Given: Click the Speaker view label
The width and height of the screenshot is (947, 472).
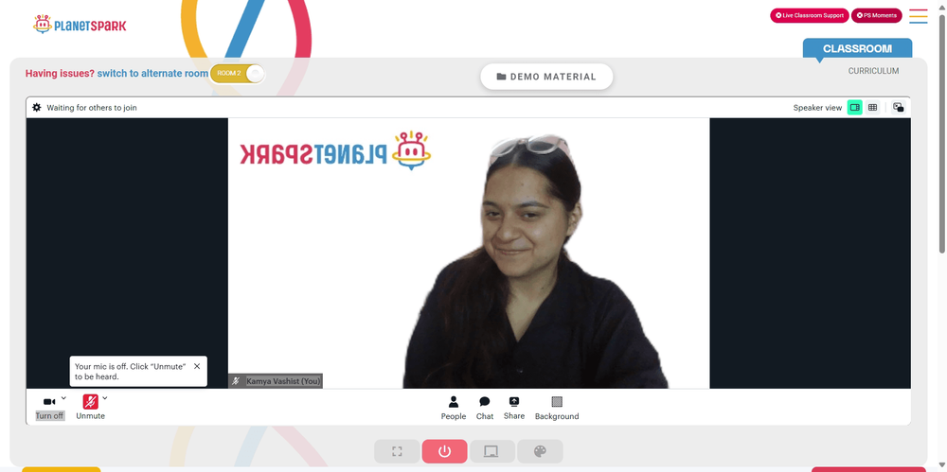Looking at the screenshot, I should tap(817, 108).
